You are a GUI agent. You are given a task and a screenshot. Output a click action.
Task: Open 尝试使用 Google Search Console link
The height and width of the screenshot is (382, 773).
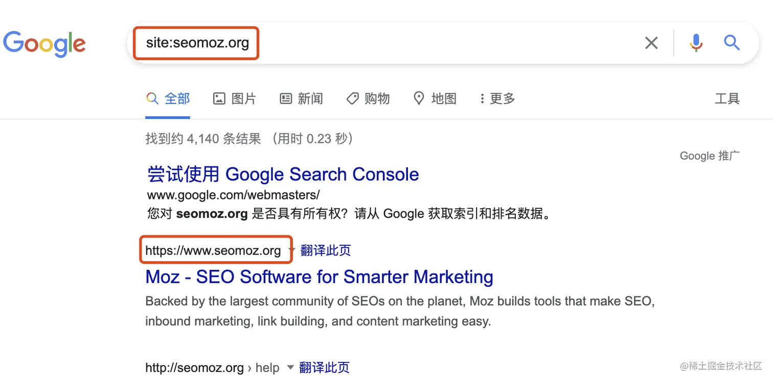pos(283,174)
